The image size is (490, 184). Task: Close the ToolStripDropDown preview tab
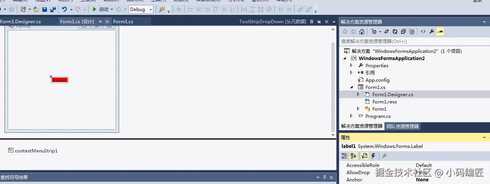click(x=326, y=22)
